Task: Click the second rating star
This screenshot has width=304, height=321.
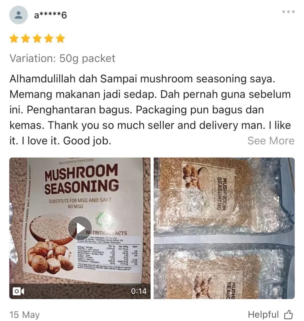Action: point(26,39)
